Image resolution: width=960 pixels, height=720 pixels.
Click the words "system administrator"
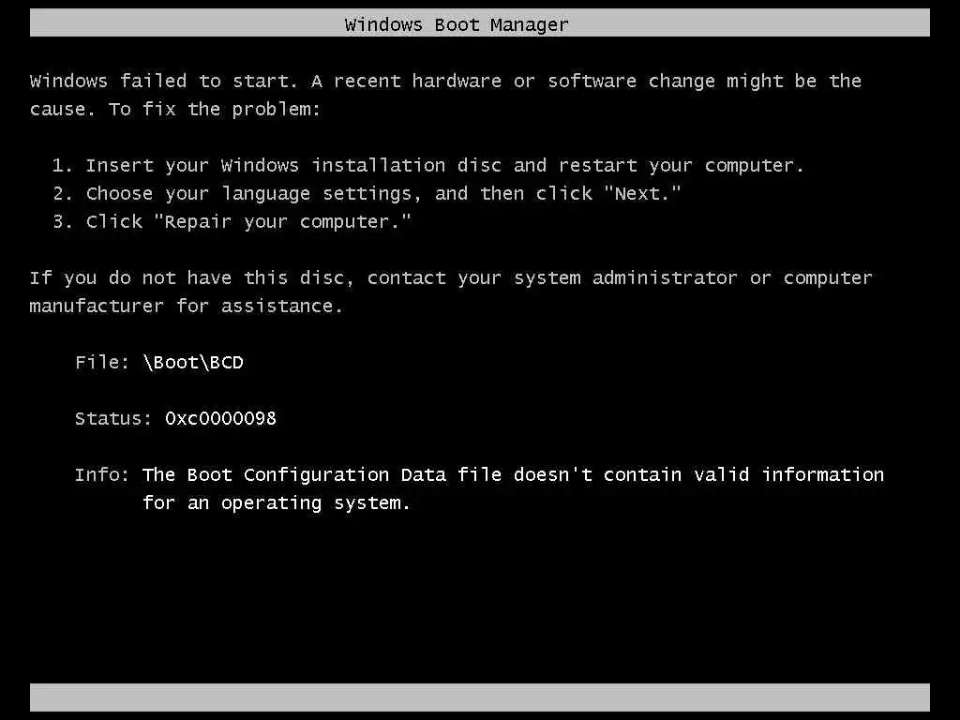(x=625, y=277)
